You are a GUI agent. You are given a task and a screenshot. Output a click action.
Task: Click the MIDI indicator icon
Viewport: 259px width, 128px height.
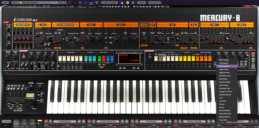tap(91, 3)
